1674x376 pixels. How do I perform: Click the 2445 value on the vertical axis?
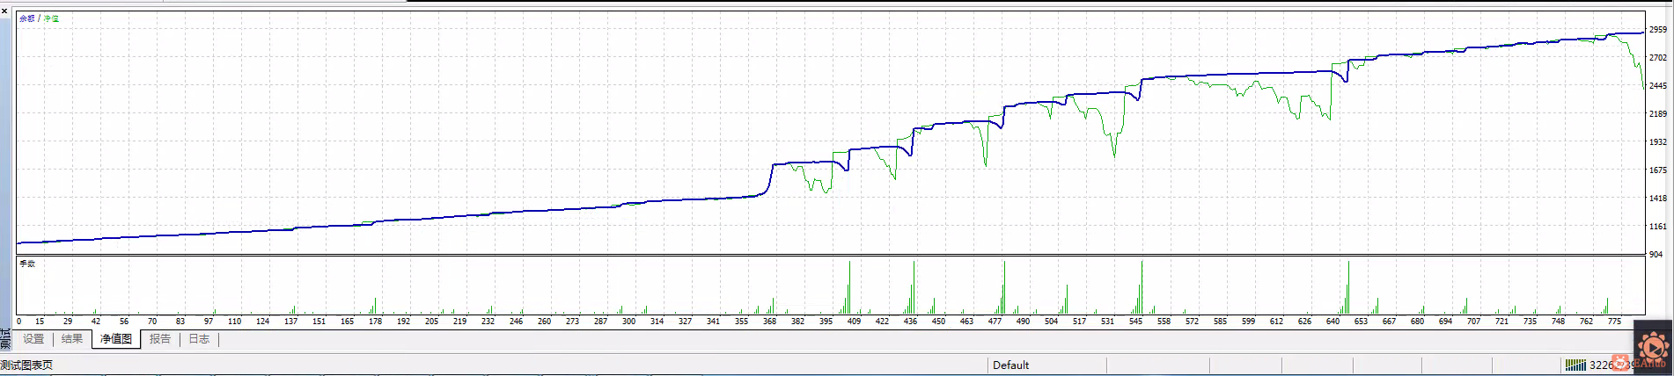1658,86
